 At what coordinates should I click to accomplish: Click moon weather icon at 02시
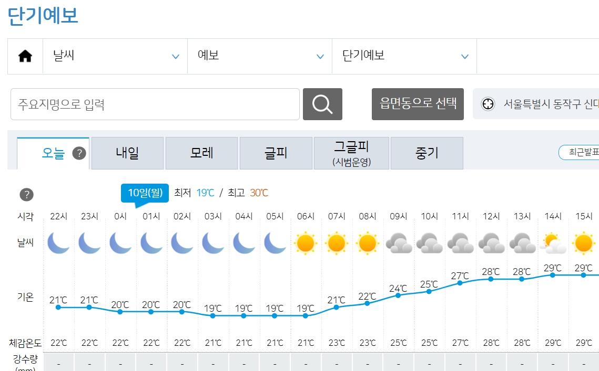tap(182, 243)
